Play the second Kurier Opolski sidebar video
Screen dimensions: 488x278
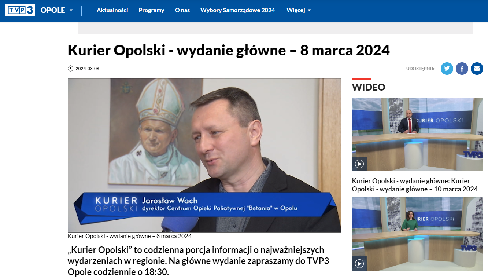pyautogui.click(x=359, y=264)
